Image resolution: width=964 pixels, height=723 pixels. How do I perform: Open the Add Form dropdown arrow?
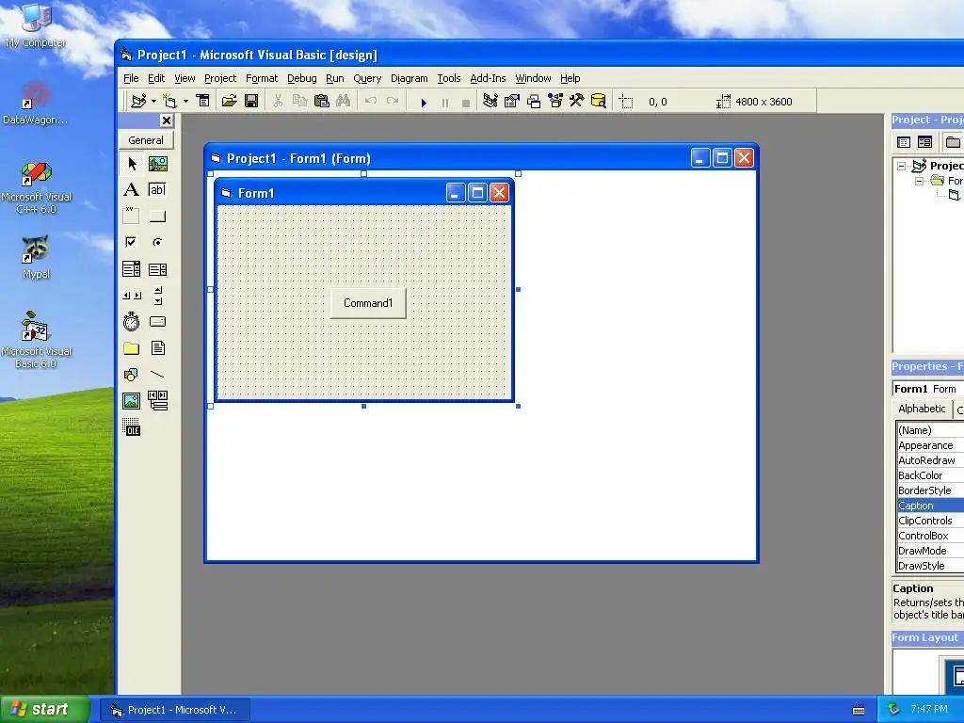185,102
